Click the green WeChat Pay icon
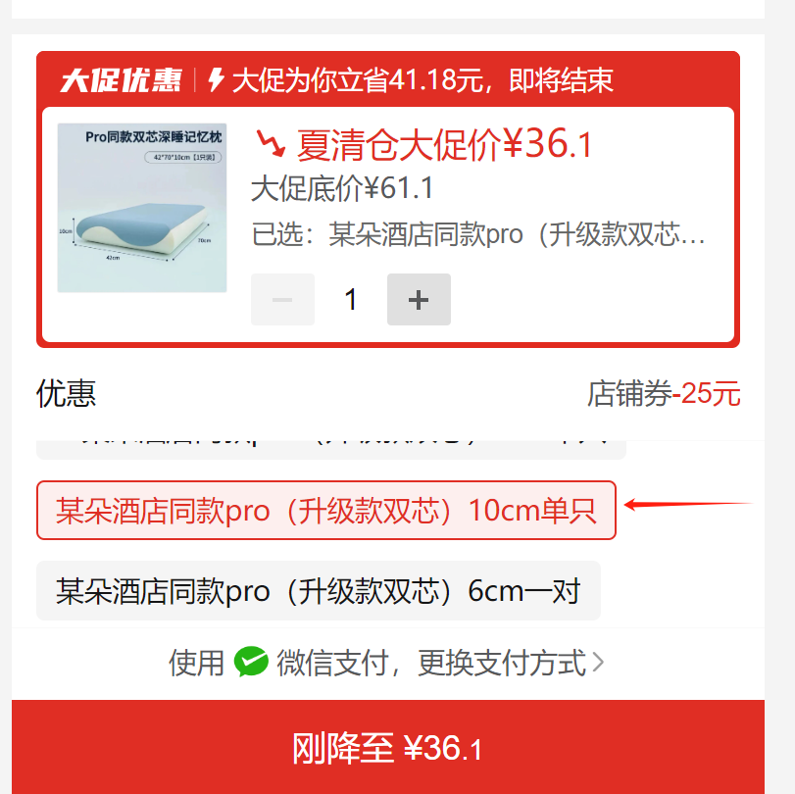The image size is (795, 794). (x=251, y=662)
